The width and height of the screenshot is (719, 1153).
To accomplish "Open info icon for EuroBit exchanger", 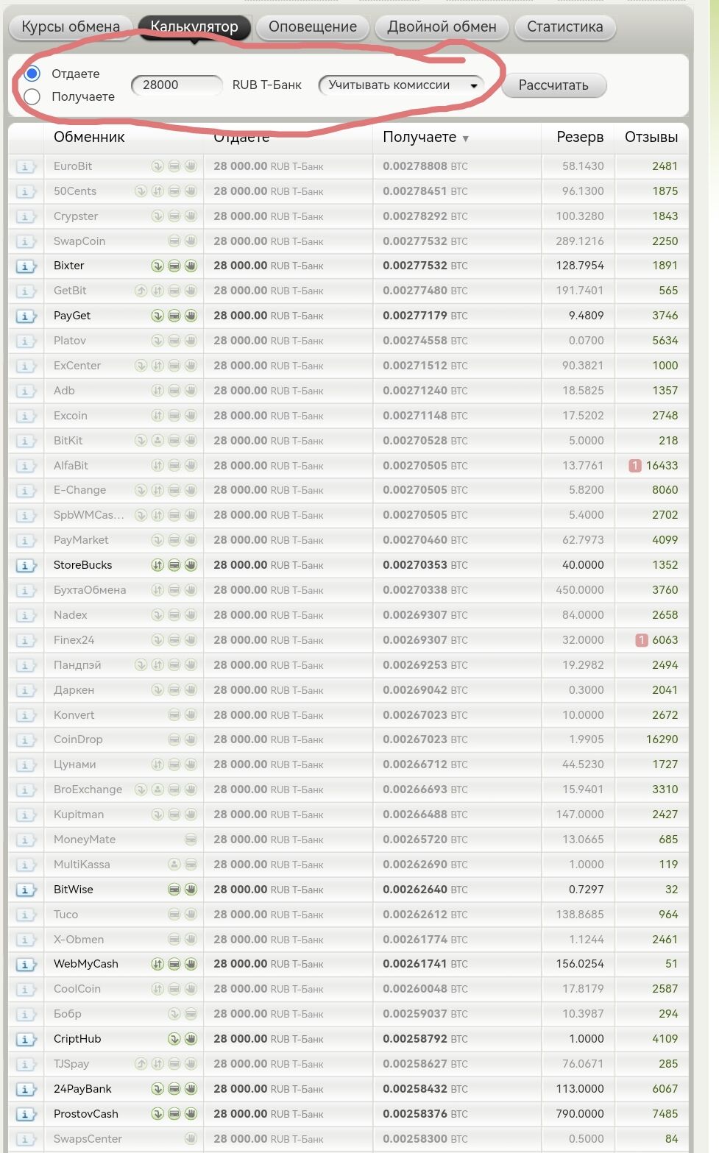I will (x=25, y=167).
